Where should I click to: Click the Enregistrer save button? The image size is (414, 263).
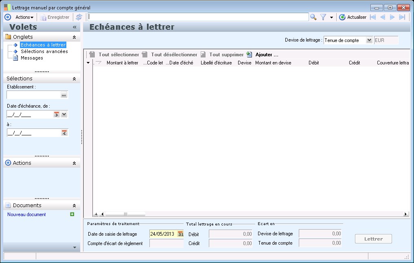[x=55, y=17]
